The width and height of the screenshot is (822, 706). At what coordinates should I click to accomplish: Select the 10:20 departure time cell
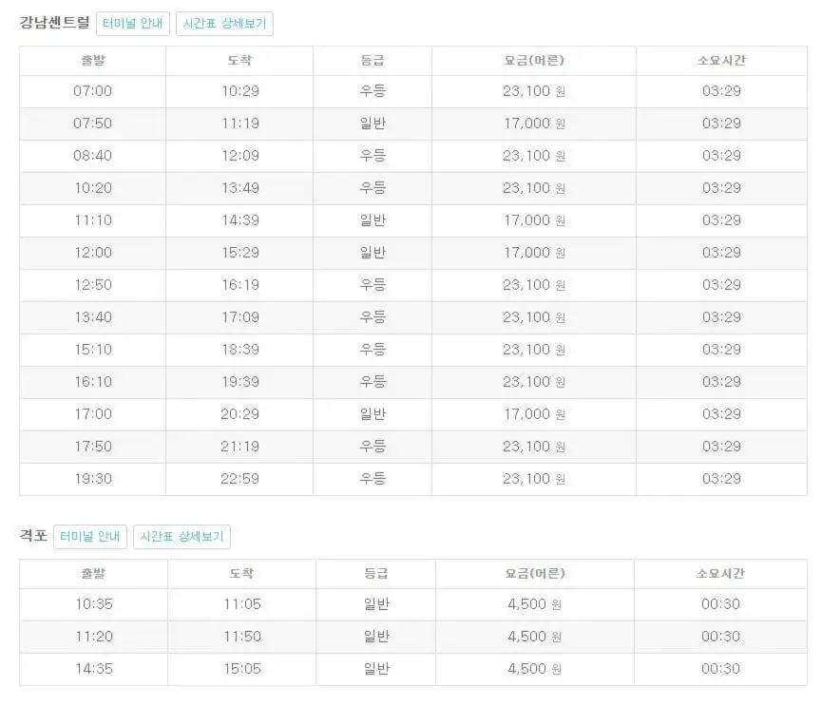(93, 188)
